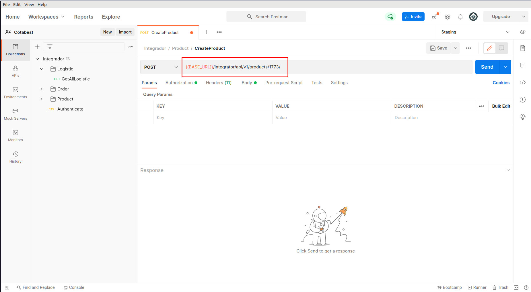
Task: Toggle the sidebar icon in status bar
Action: click(7, 287)
